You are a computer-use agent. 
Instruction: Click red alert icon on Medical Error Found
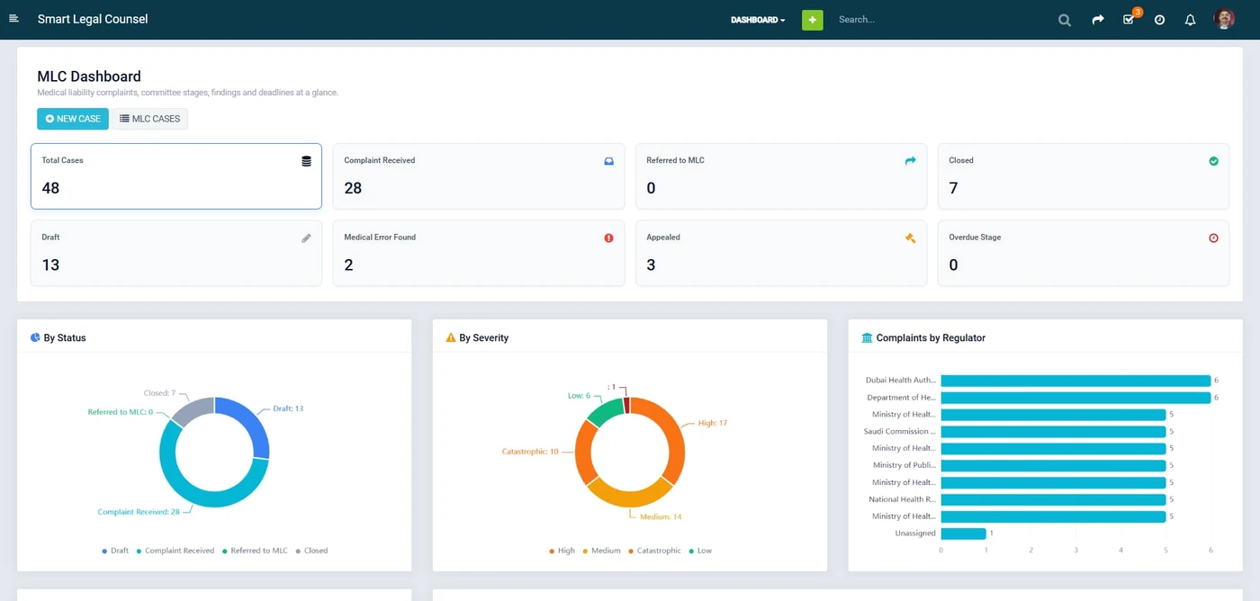coord(608,238)
